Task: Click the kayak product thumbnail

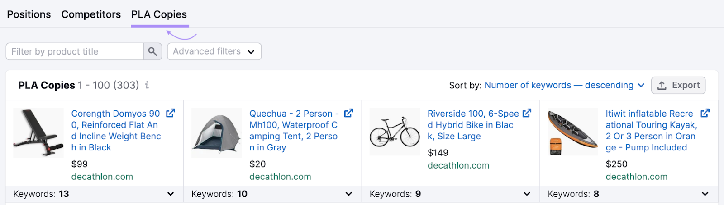Action: 573,132
